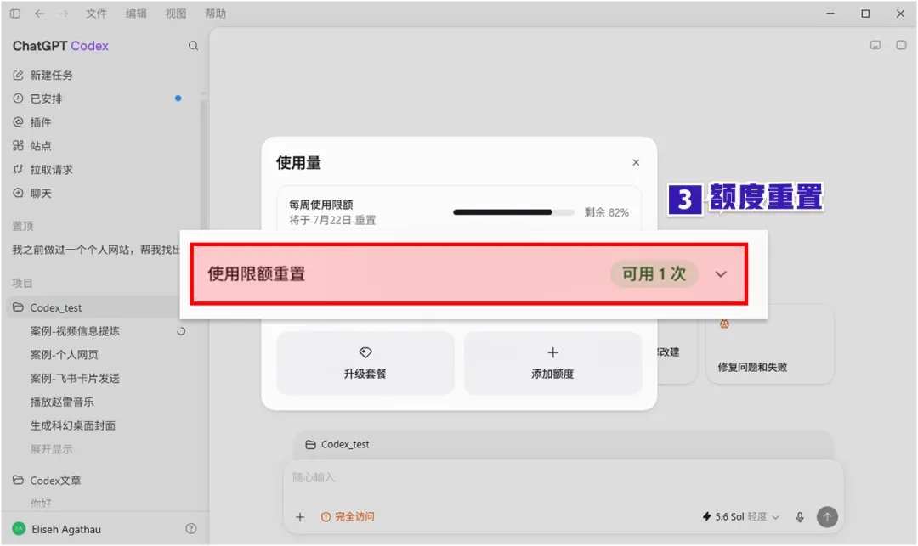Open the task 案例-飞书卡片发送
918x546 pixels.
coord(75,378)
